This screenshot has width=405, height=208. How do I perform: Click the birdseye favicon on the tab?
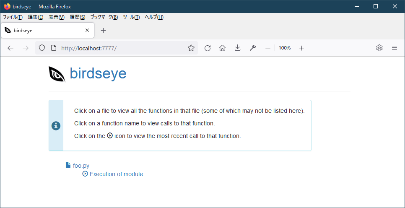[x=8, y=30]
